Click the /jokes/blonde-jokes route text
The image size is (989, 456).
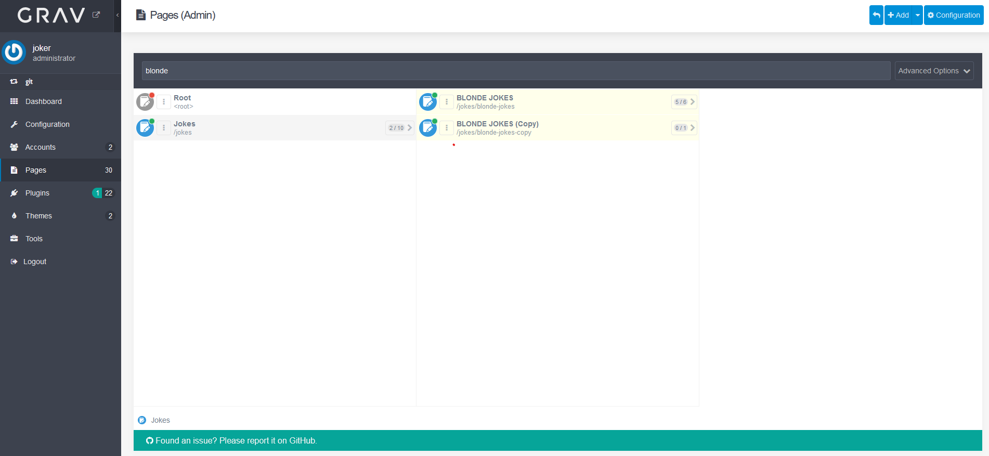click(x=486, y=107)
